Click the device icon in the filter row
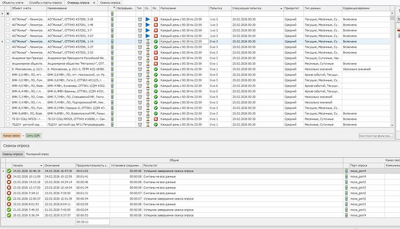 112,13
